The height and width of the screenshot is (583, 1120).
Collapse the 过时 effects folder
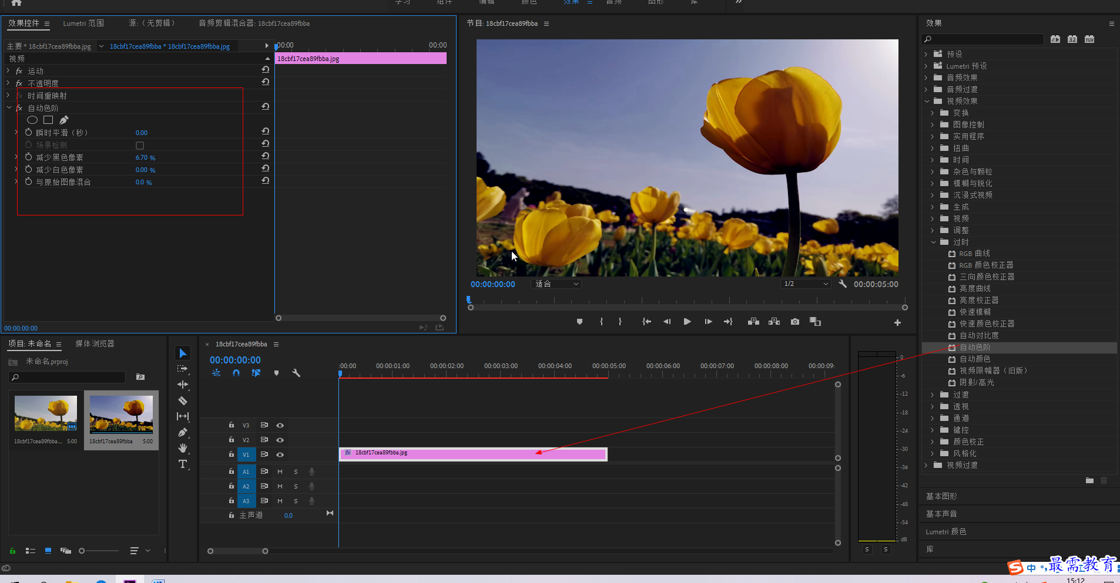click(x=933, y=242)
